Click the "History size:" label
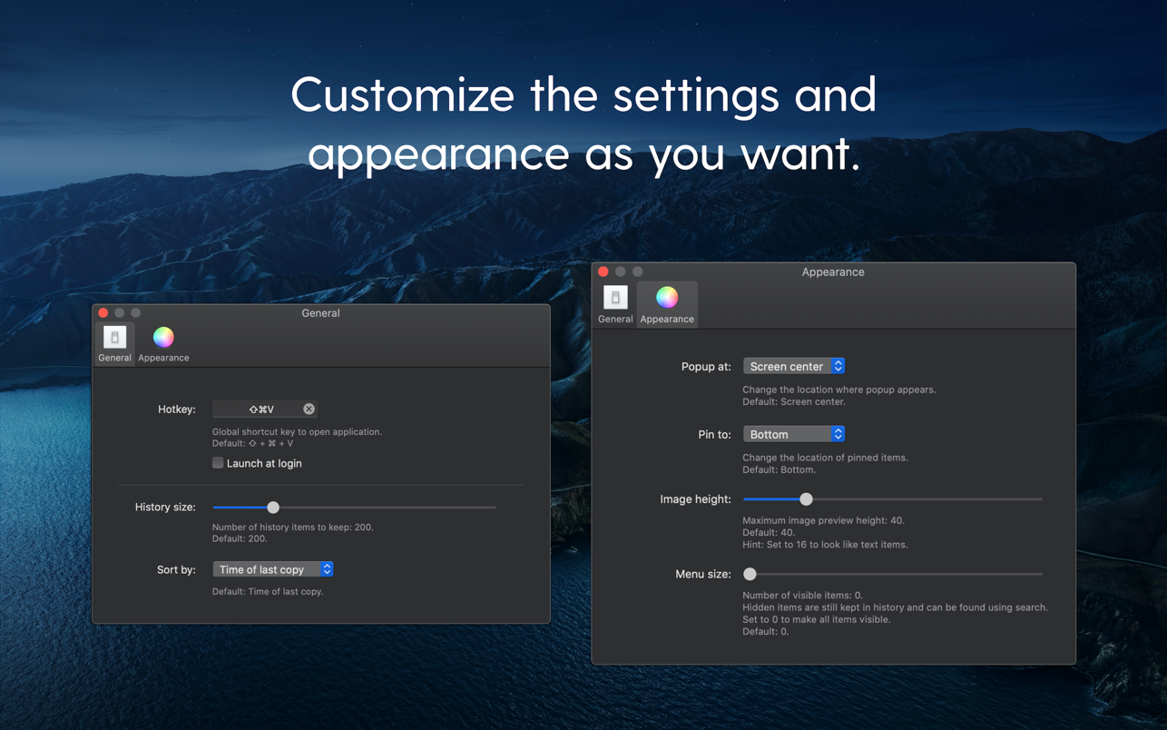Screen dimensions: 1167x730 coord(165,508)
